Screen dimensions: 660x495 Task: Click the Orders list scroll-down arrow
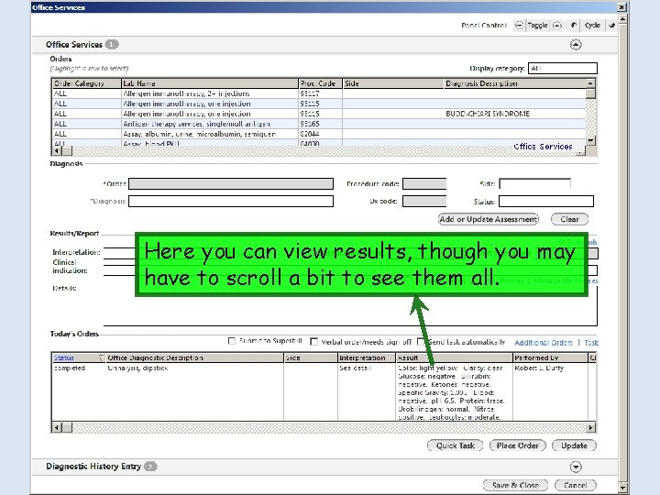pyautogui.click(x=590, y=140)
